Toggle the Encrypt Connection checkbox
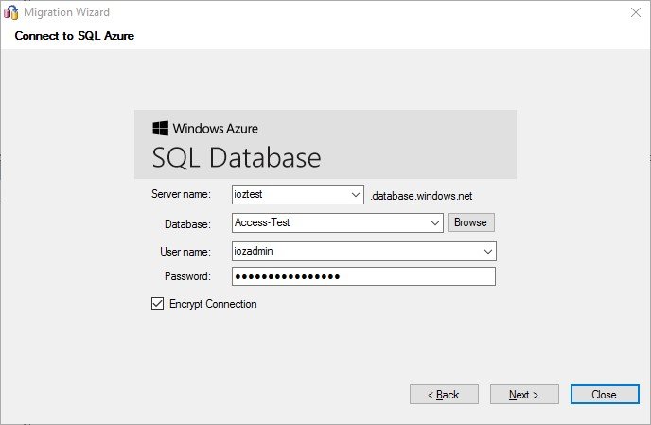Viewport: 651px width, 425px height. (157, 304)
